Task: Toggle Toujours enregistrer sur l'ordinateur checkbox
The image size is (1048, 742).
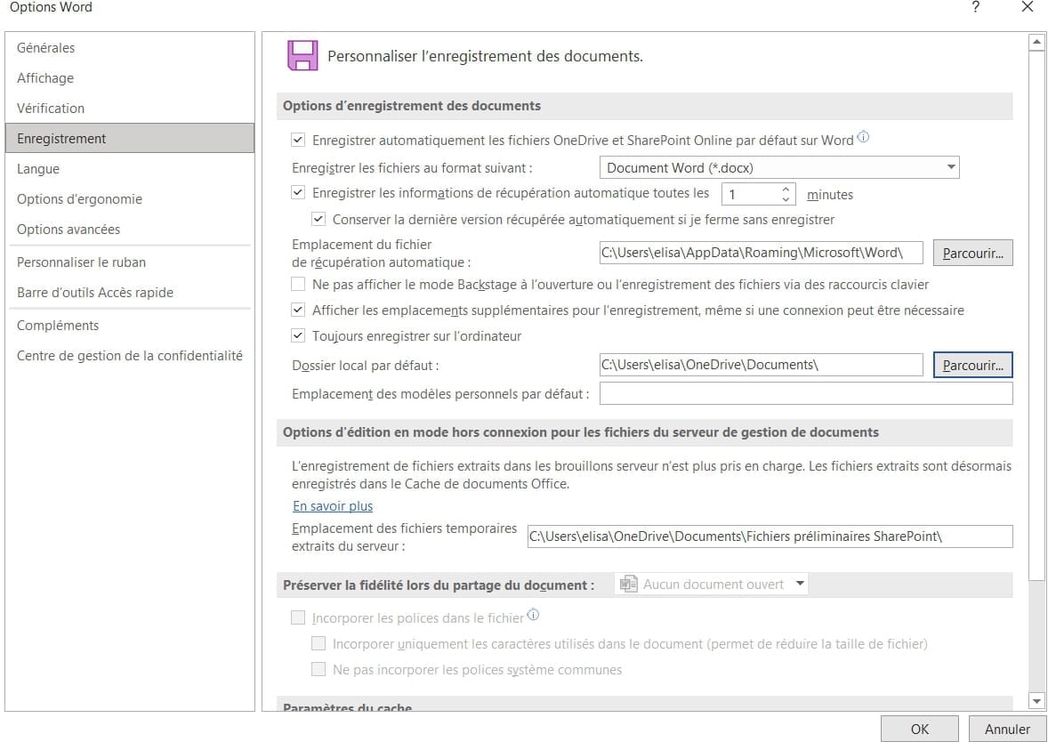Action: tap(298, 336)
